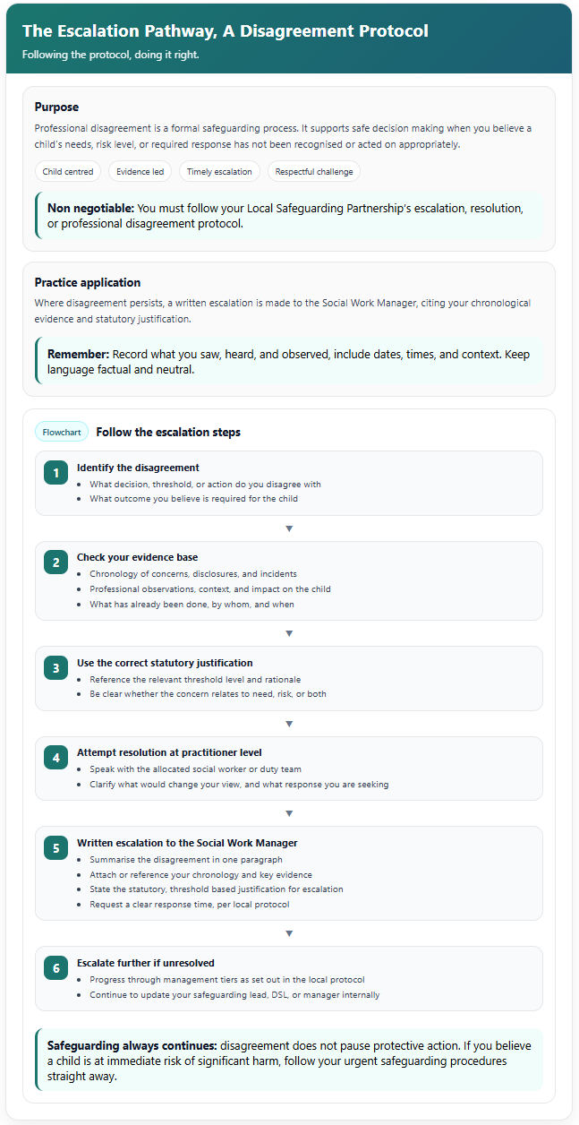Screen dimensions: 579x1125
Task: Select the Child centred tag
Action: click(68, 171)
